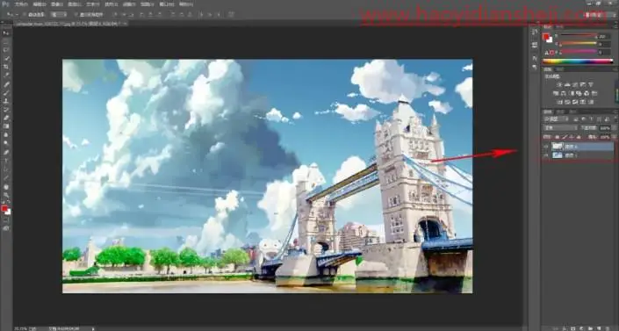
Task: Add a Black & White adjustment
Action: (572, 93)
